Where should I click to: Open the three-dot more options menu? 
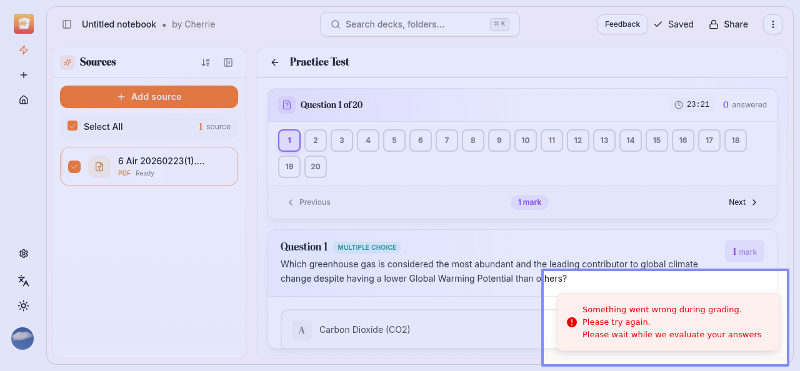click(773, 24)
